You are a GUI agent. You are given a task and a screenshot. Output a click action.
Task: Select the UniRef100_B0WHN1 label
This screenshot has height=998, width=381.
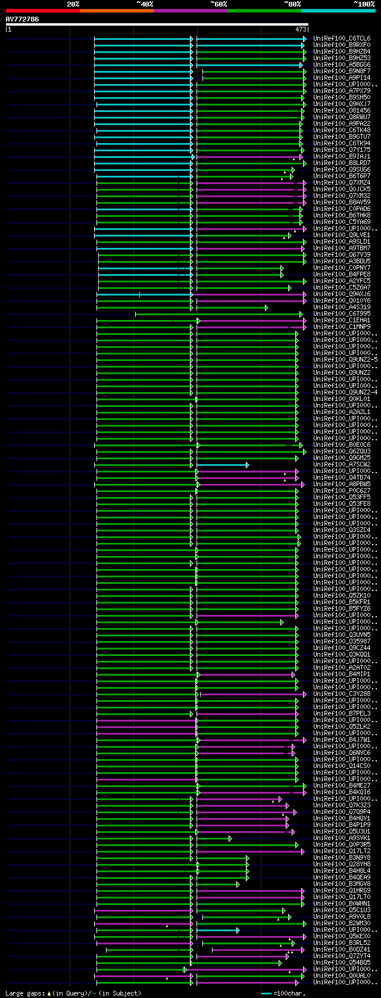point(342,904)
